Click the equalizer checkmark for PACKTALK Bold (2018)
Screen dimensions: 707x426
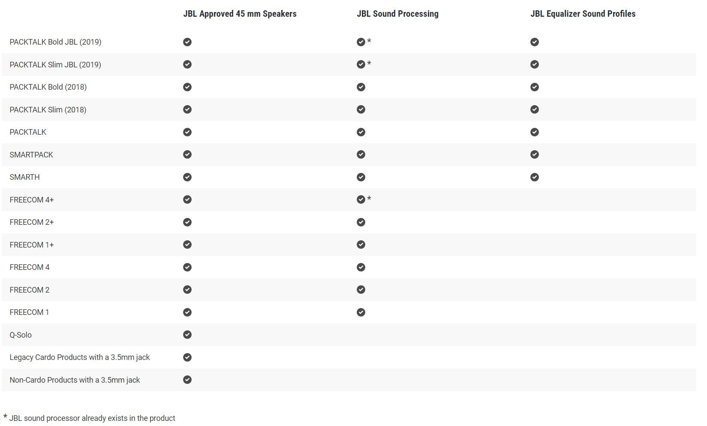pos(534,87)
